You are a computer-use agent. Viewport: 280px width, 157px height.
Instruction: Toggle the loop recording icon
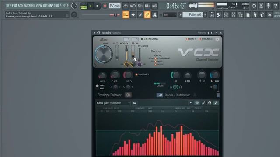coord(154,6)
